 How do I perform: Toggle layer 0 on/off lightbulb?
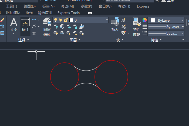point(56,20)
